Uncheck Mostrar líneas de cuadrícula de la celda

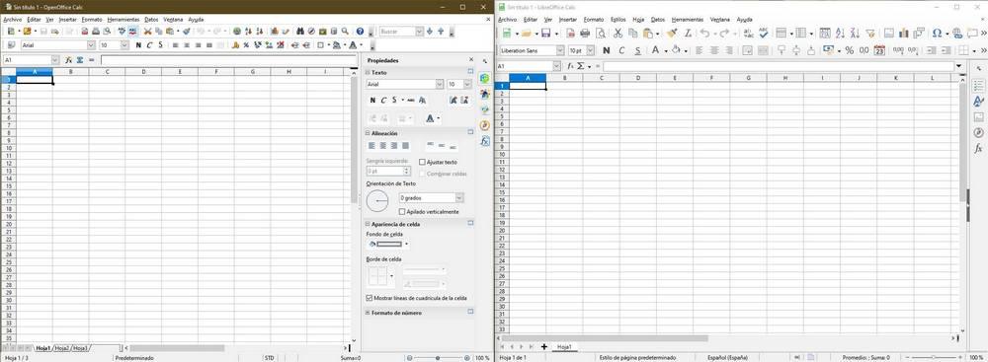pos(370,298)
